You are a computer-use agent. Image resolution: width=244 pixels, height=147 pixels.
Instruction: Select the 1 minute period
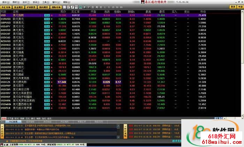pyautogui.click(x=105, y=7)
